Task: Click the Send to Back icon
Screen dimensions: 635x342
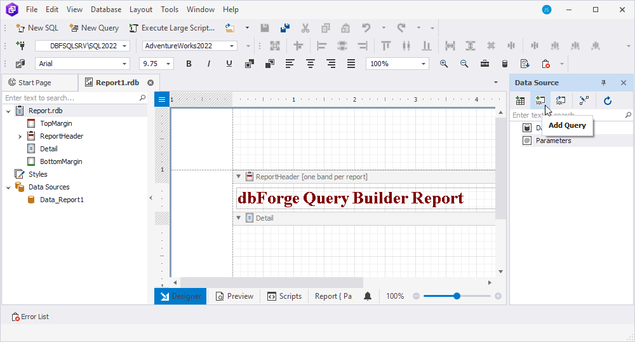Action: click(x=270, y=64)
